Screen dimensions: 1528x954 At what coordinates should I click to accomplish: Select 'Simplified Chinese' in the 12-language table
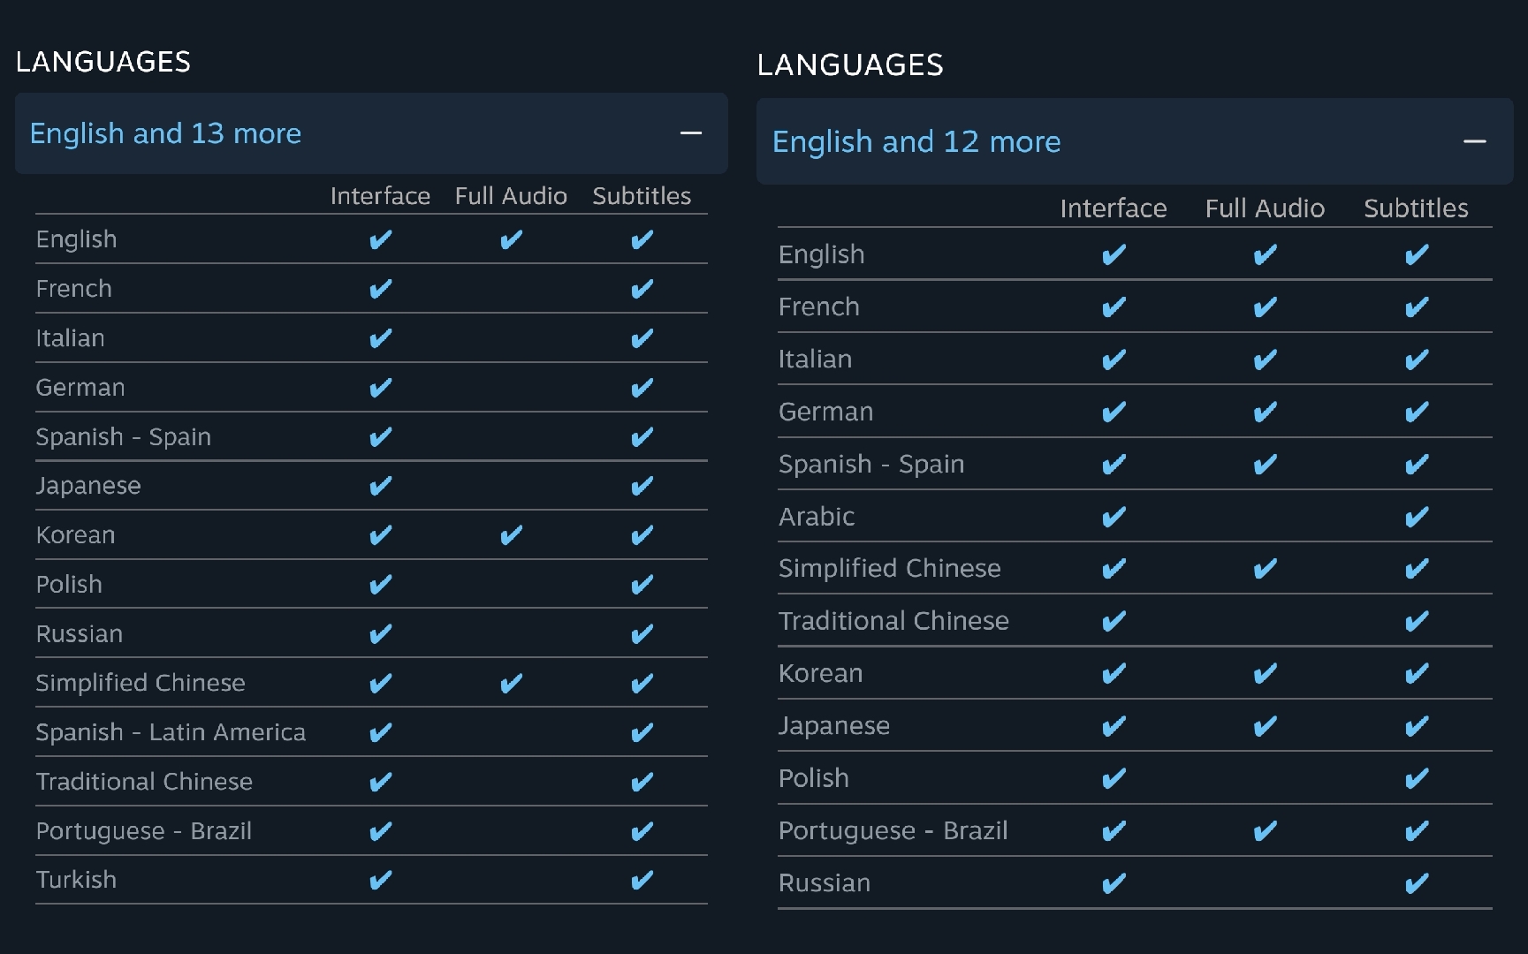(x=890, y=569)
